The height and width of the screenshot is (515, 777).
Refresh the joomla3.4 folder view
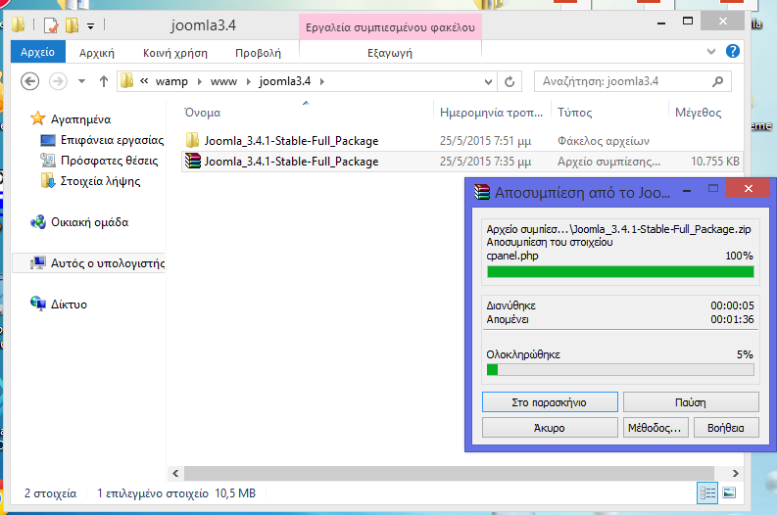[x=510, y=81]
